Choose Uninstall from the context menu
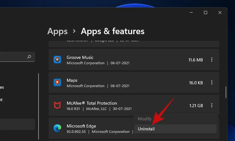This screenshot has height=141, width=235. [175, 129]
